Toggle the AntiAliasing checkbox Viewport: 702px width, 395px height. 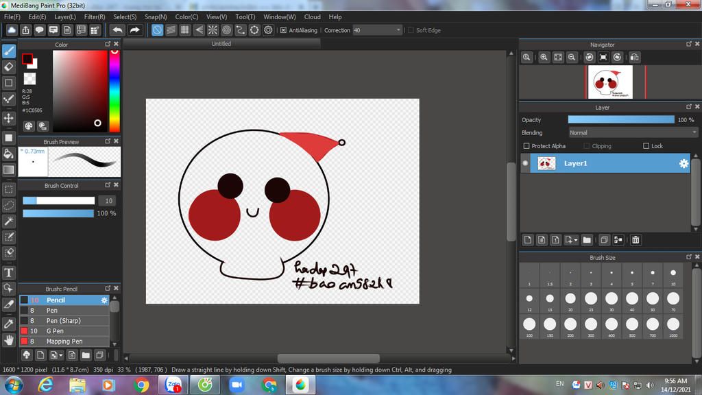point(283,30)
